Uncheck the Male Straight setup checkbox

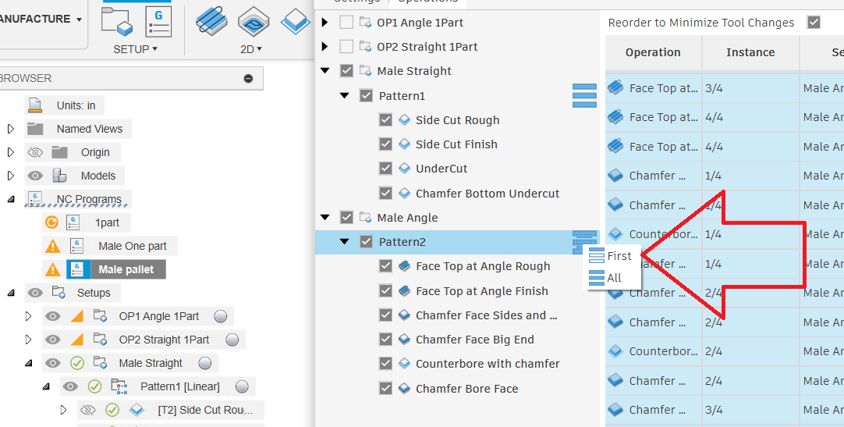(x=346, y=71)
